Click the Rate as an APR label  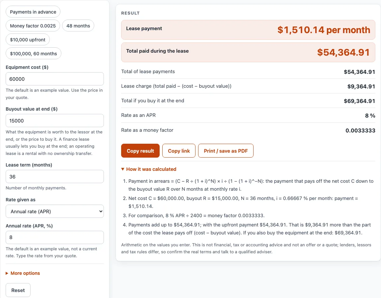pos(138,115)
